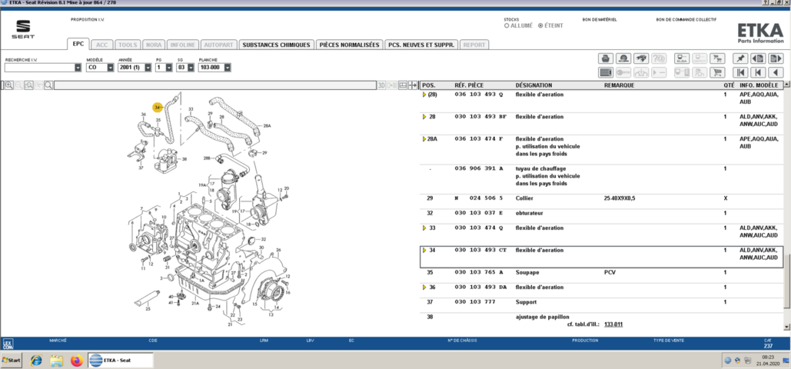791x369 pixels.
Task: Open the ELSA link icon
Action: point(682,58)
